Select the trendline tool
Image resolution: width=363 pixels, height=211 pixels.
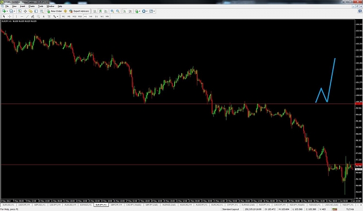(27, 16)
